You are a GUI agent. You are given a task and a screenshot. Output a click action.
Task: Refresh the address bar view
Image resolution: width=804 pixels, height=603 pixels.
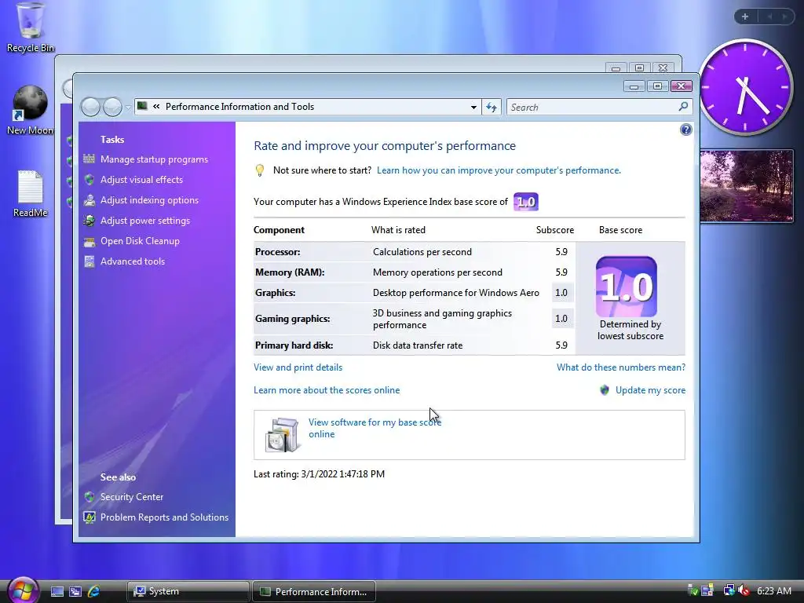click(492, 107)
